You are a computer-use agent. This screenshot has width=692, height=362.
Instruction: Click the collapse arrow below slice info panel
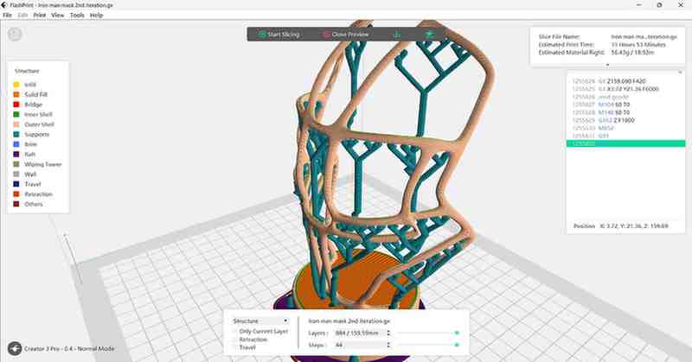tap(608, 66)
